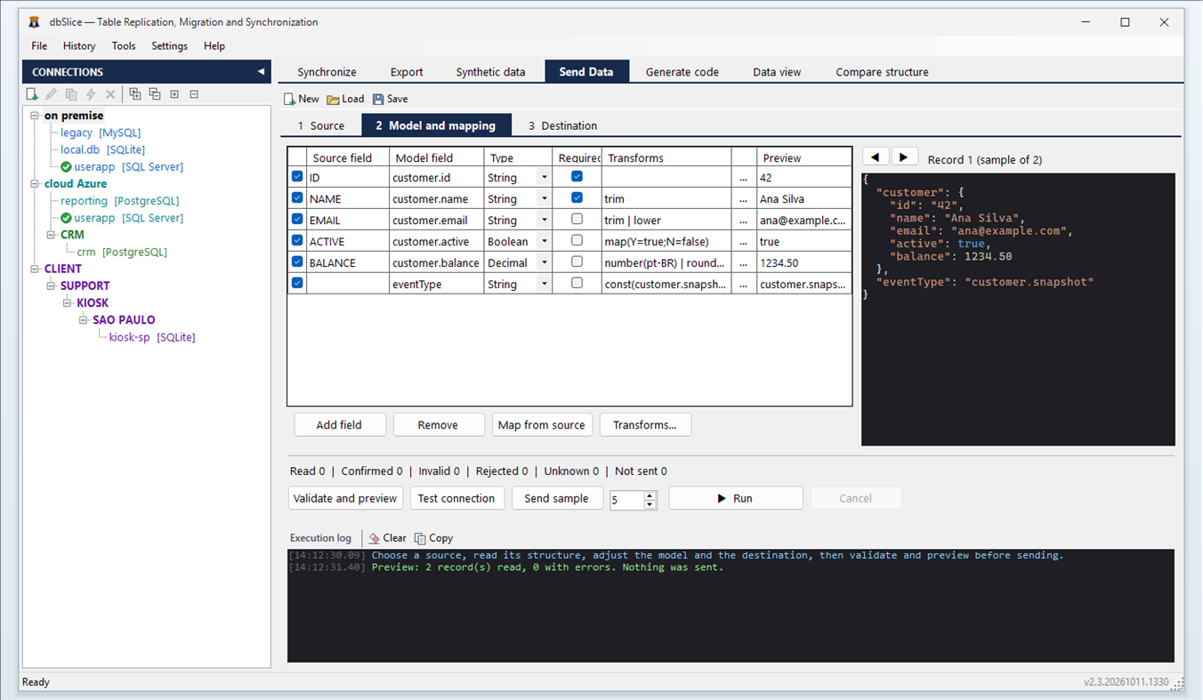Open the Type dropdown for customer.id
1203x700 pixels.
tap(544, 178)
